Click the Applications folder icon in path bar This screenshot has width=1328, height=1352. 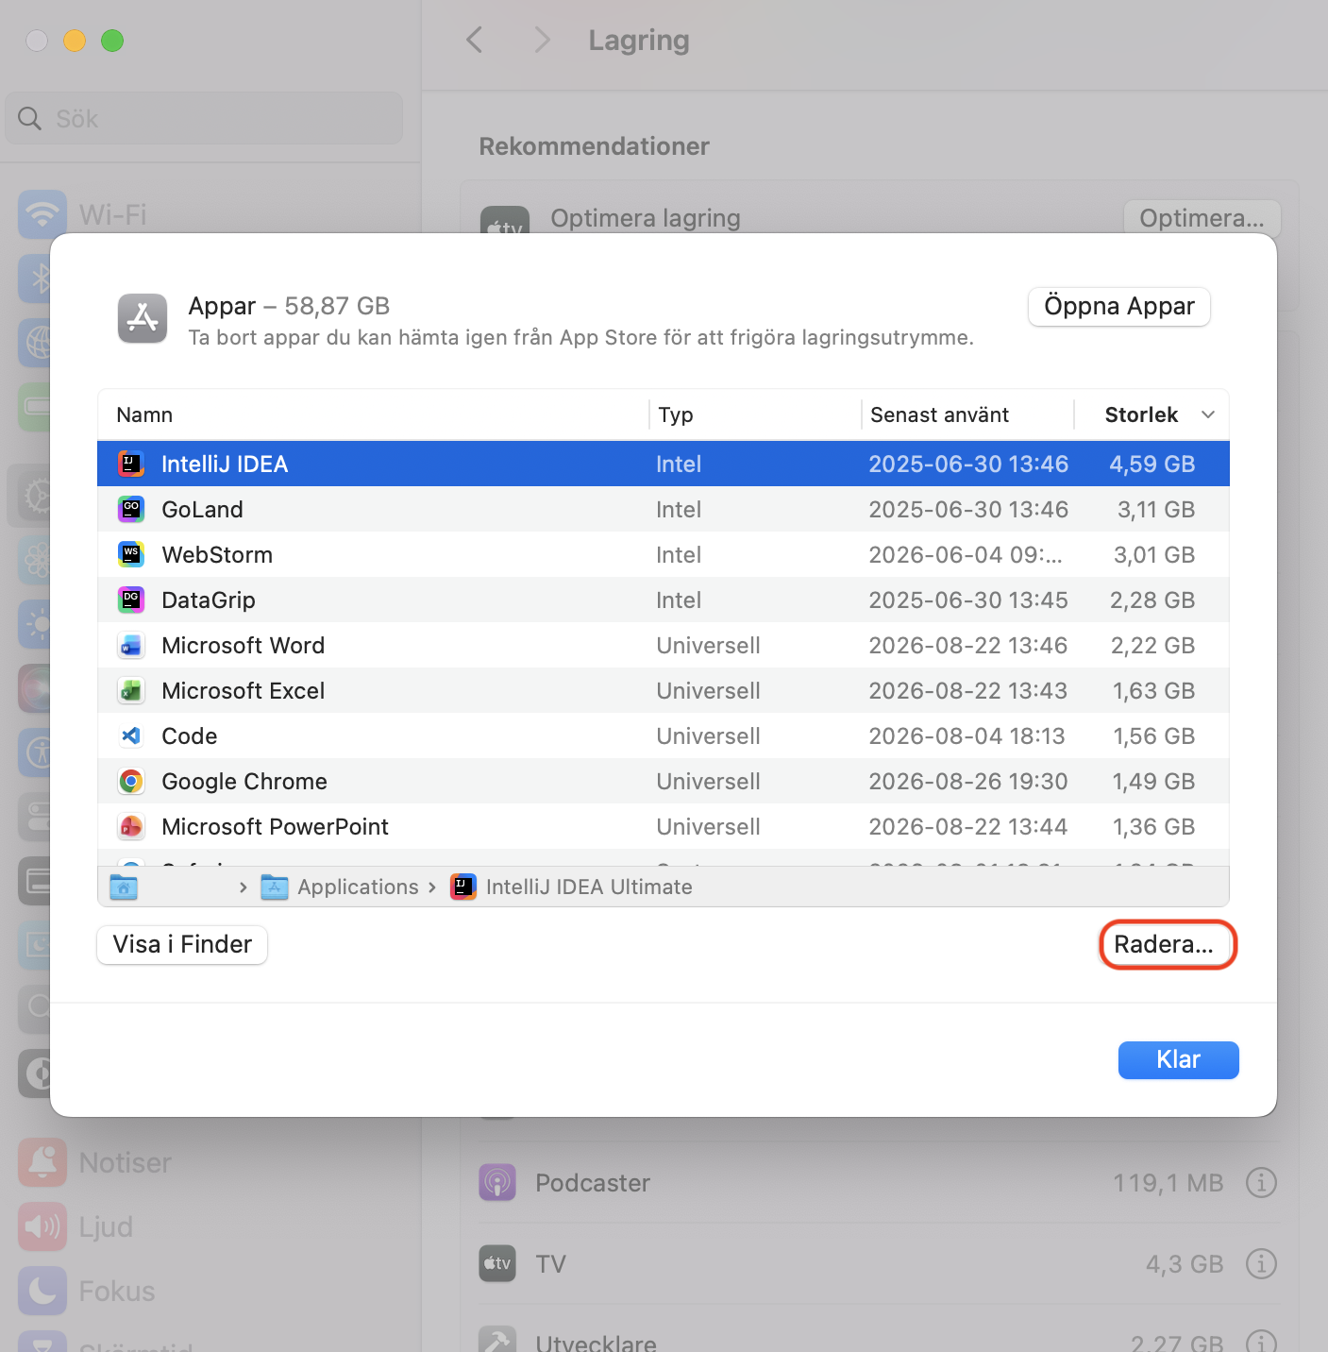(275, 887)
